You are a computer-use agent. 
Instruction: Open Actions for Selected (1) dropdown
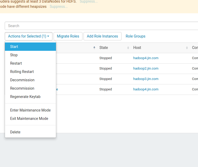29,36
